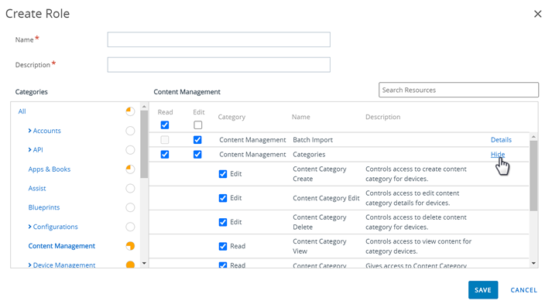Expand the Configurations category chevron
The height and width of the screenshot is (304, 552).
point(29,227)
